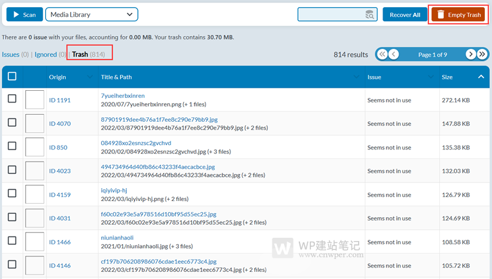Sort by Size using the arrow icon

[480, 77]
